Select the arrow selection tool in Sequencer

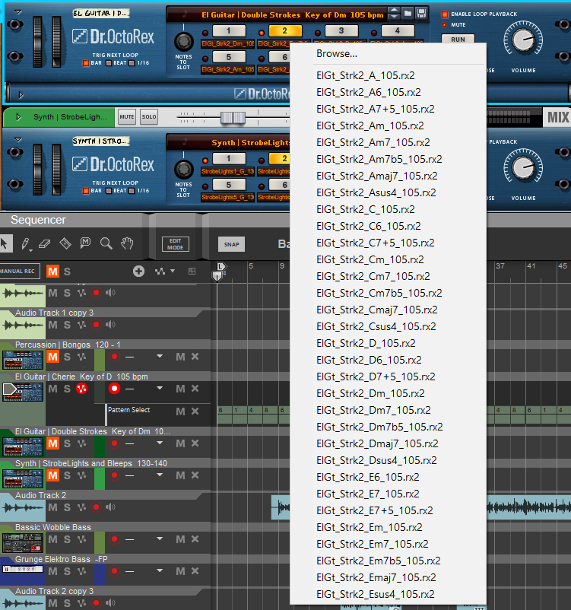pos(5,244)
